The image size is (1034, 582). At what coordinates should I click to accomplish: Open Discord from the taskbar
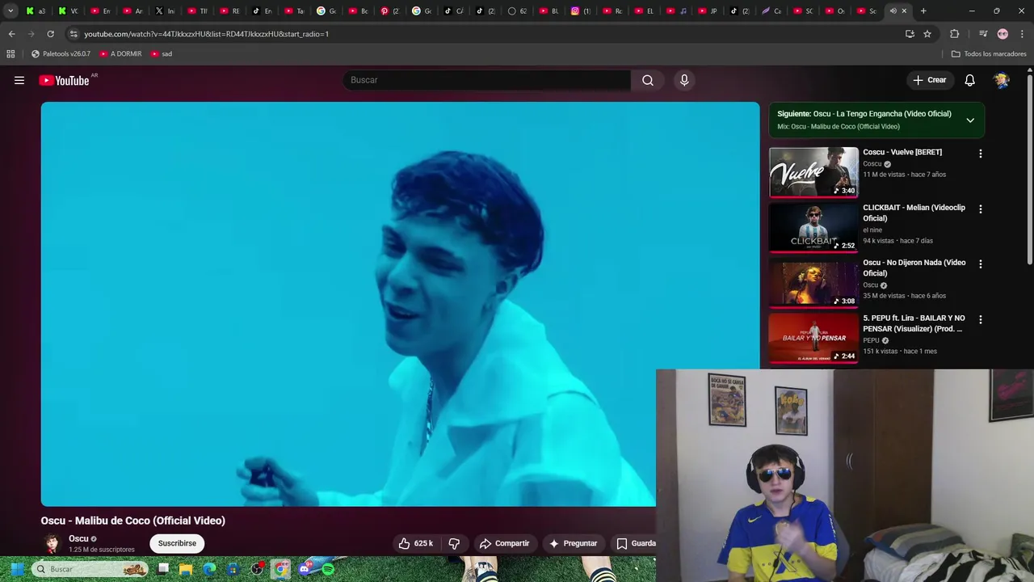305,569
